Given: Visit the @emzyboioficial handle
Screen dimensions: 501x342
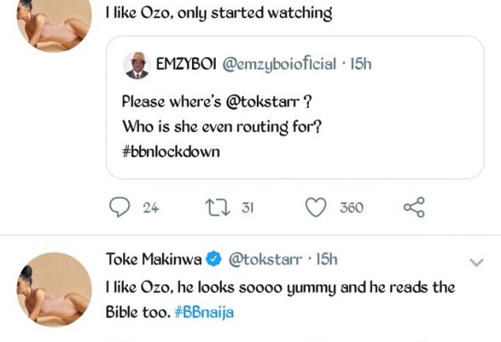Looking at the screenshot, I should (x=281, y=65).
